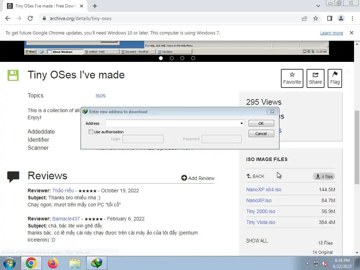Flag this archive item
The image size is (360, 270).
tap(335, 78)
